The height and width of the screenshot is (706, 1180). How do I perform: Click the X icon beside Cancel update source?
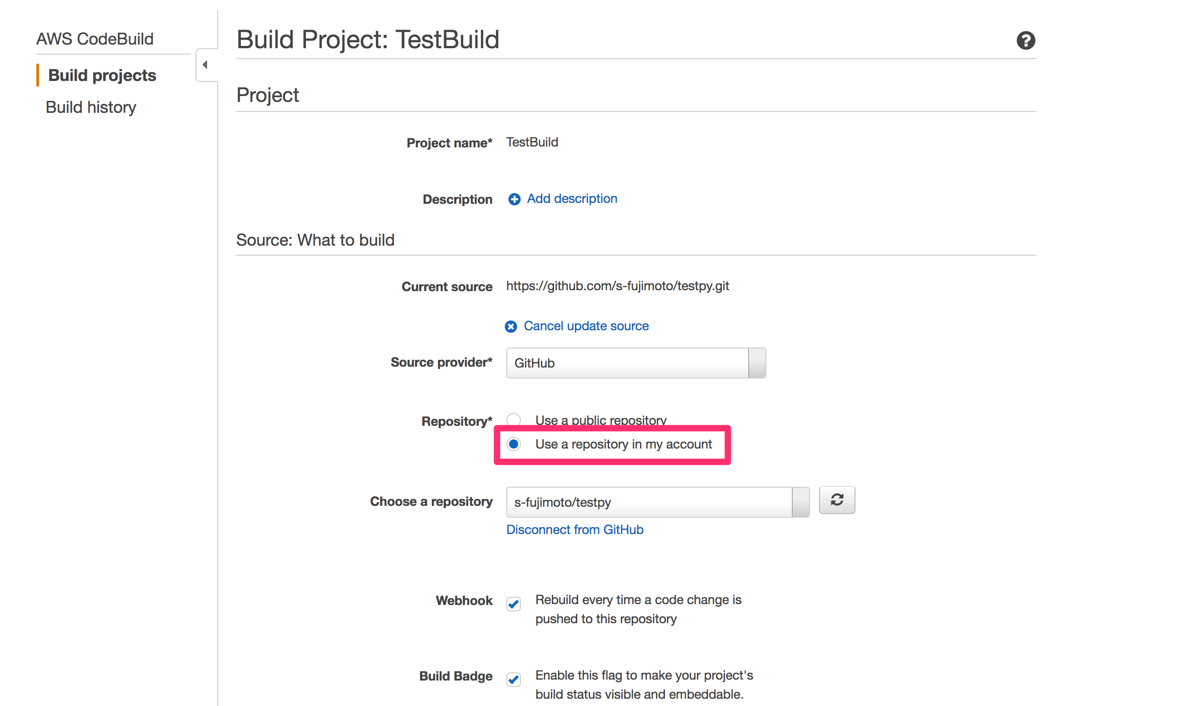coord(510,326)
